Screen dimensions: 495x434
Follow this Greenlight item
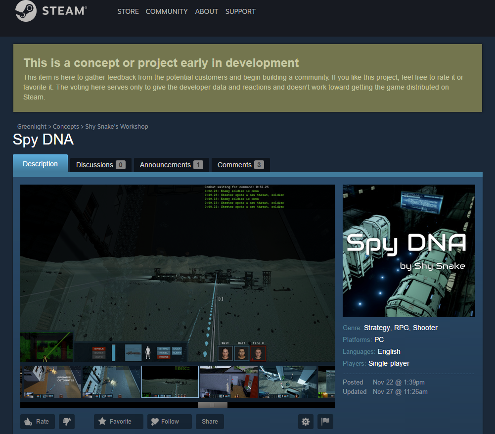169,421
